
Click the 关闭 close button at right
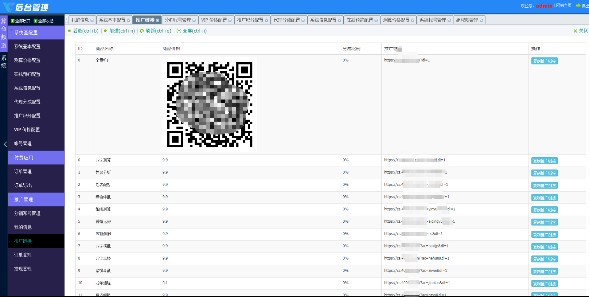581,31
